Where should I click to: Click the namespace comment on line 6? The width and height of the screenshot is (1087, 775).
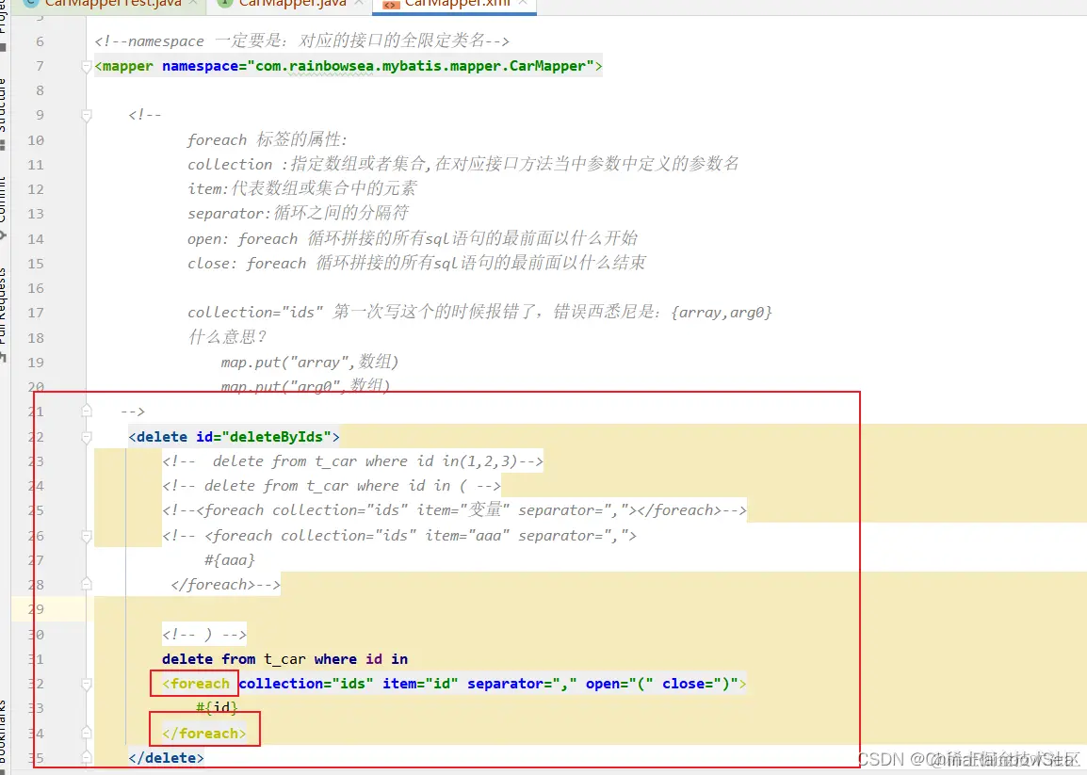pyautogui.click(x=302, y=40)
